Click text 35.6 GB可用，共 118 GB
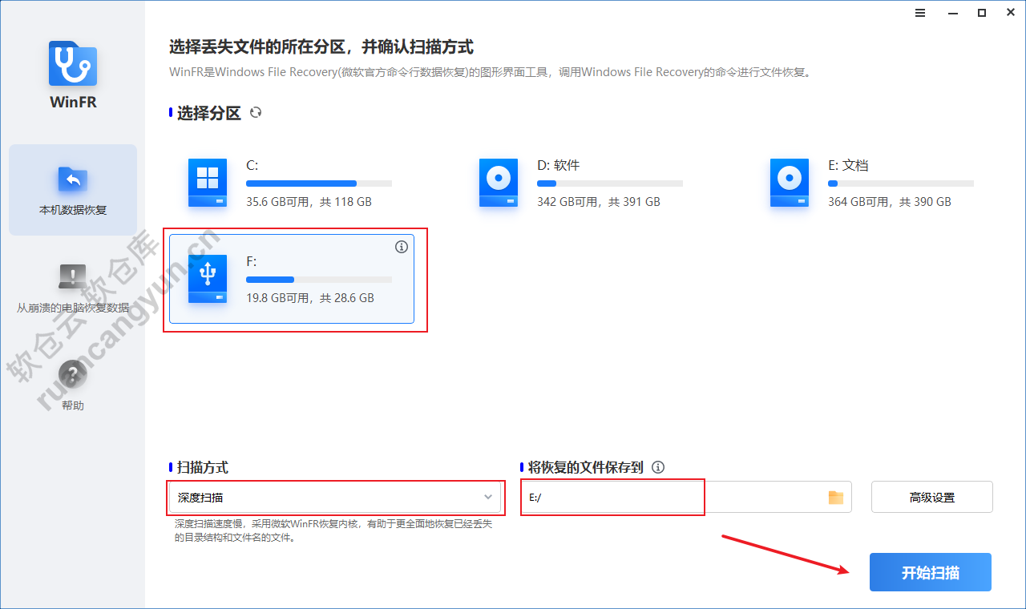The height and width of the screenshot is (609, 1026). (309, 202)
